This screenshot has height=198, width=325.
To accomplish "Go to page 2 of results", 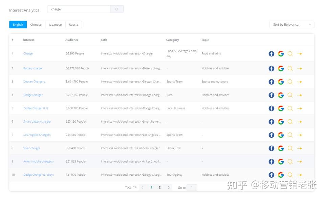I will point(159,188).
